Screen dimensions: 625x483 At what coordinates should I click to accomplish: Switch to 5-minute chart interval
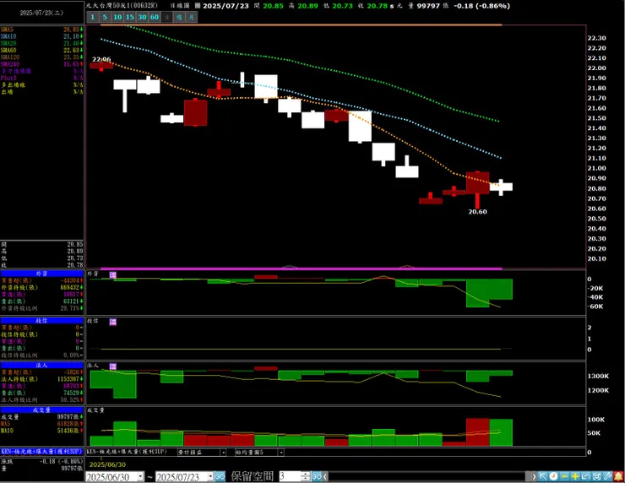click(105, 17)
